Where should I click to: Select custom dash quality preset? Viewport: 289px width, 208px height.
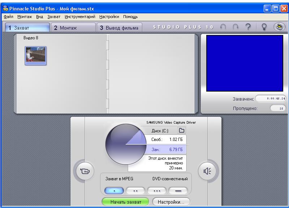pos(178,191)
